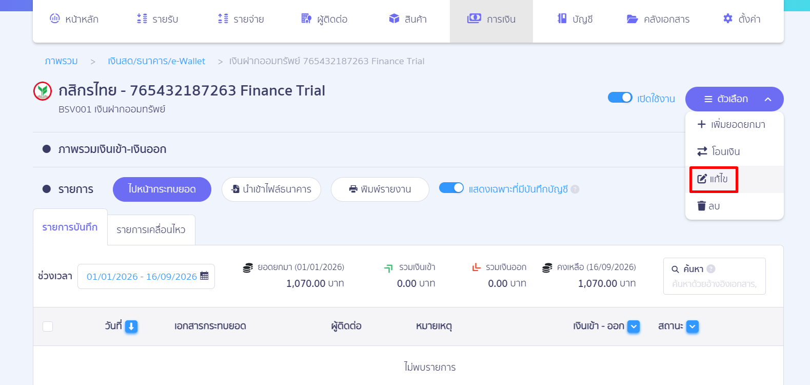This screenshot has height=385, width=810.
Task: Click the calendar icon in date range
Action: [x=204, y=276]
